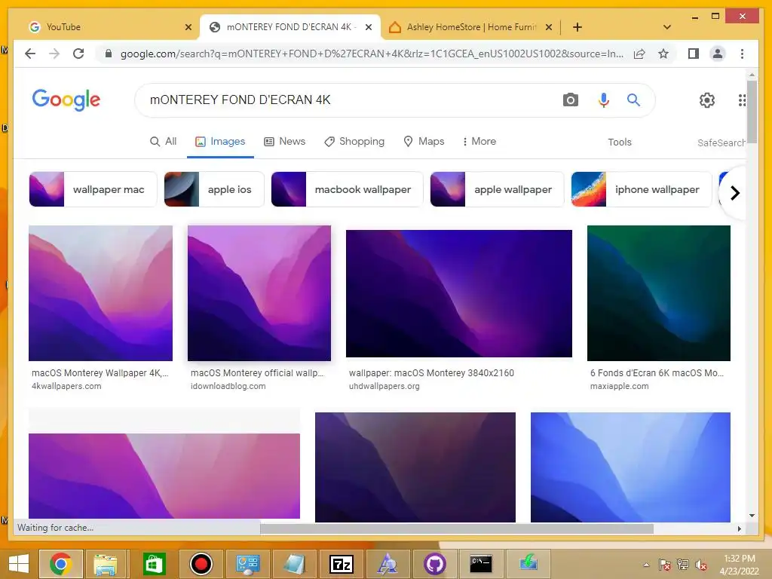
Task: Click the macOS Monterey Wallpaper 4K title
Action: point(100,373)
